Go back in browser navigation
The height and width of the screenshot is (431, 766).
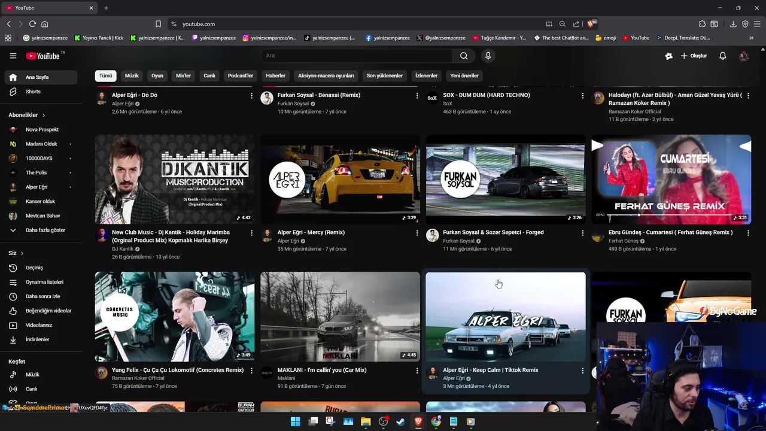pos(8,24)
